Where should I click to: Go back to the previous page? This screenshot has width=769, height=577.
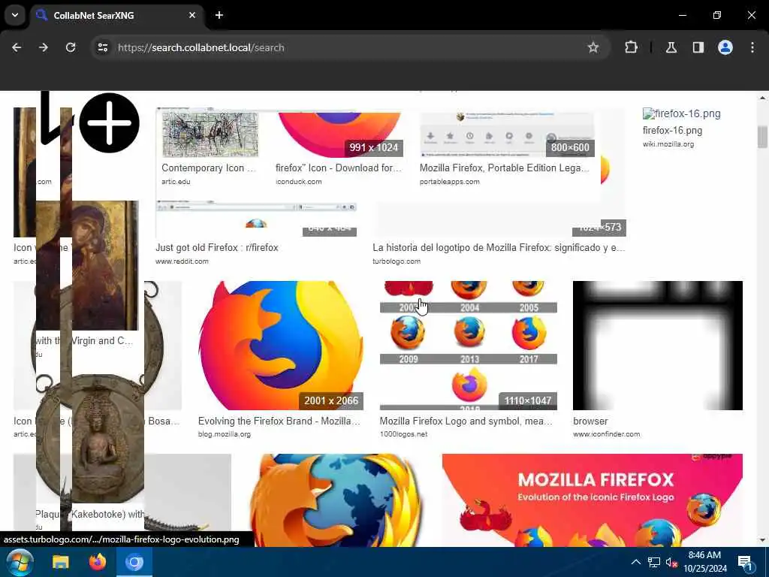coord(17,47)
